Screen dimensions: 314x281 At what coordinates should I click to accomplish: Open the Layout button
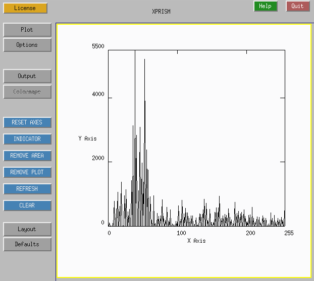coord(27,229)
